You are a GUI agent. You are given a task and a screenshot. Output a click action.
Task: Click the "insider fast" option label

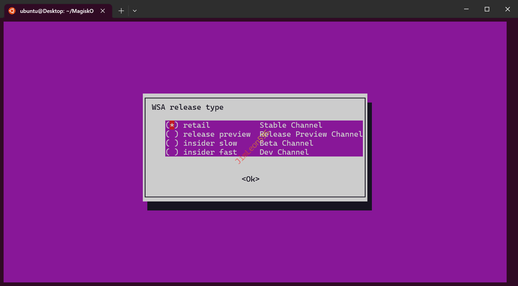(210, 152)
